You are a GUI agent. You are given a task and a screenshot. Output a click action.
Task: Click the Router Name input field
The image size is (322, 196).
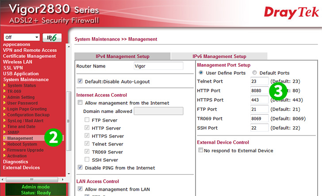(x=158, y=66)
